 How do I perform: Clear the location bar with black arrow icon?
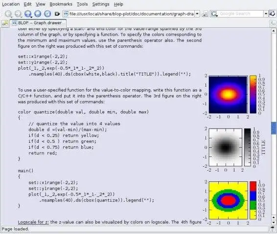pyautogui.click(x=57, y=14)
